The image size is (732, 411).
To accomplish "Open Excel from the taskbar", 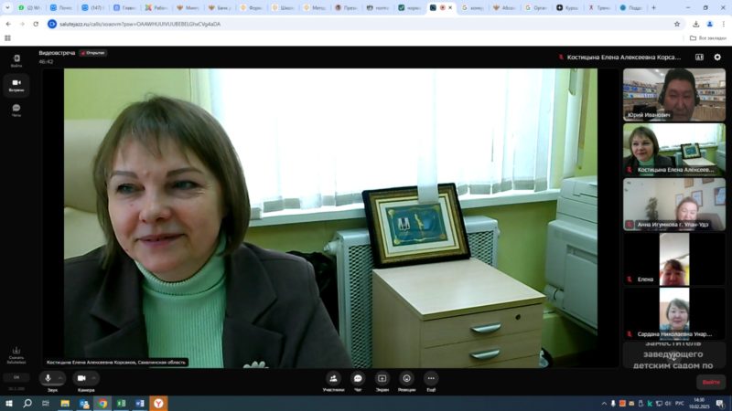I will [122, 404].
